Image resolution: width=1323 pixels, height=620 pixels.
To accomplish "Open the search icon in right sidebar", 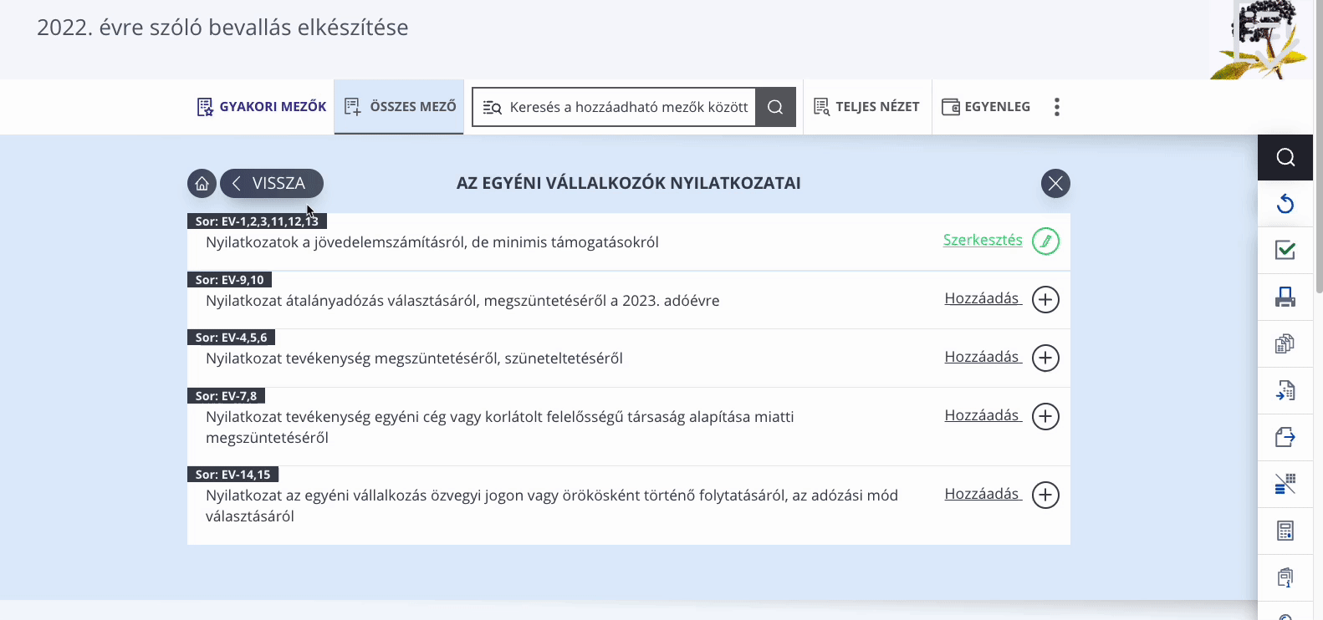I will click(x=1285, y=157).
